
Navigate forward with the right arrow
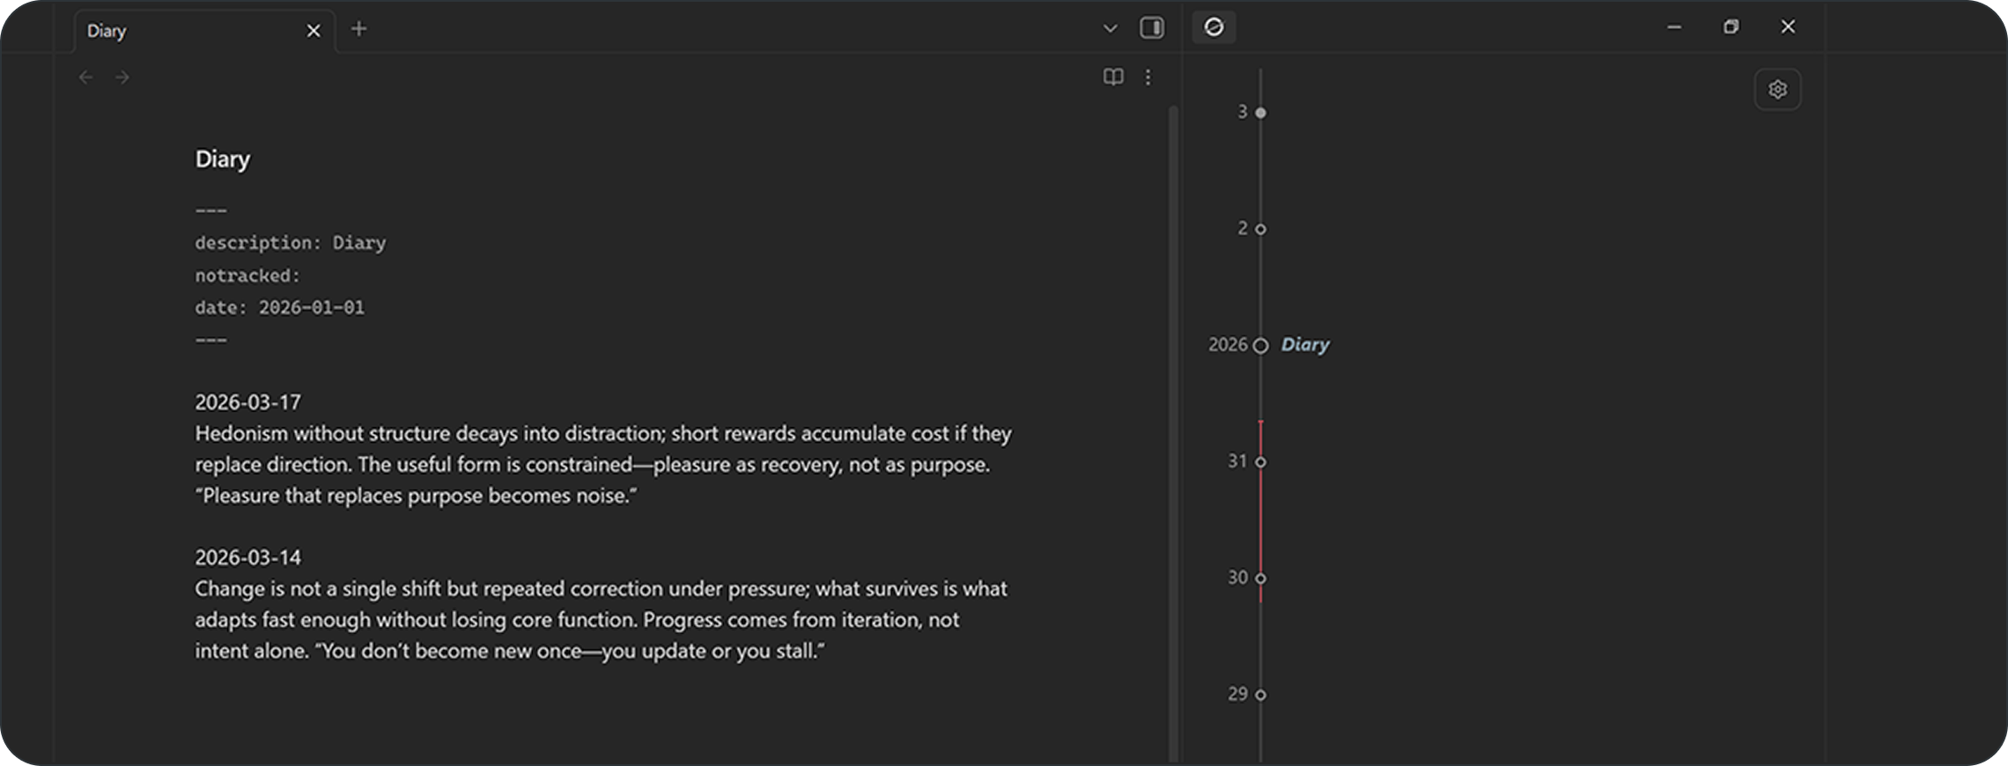coord(122,77)
